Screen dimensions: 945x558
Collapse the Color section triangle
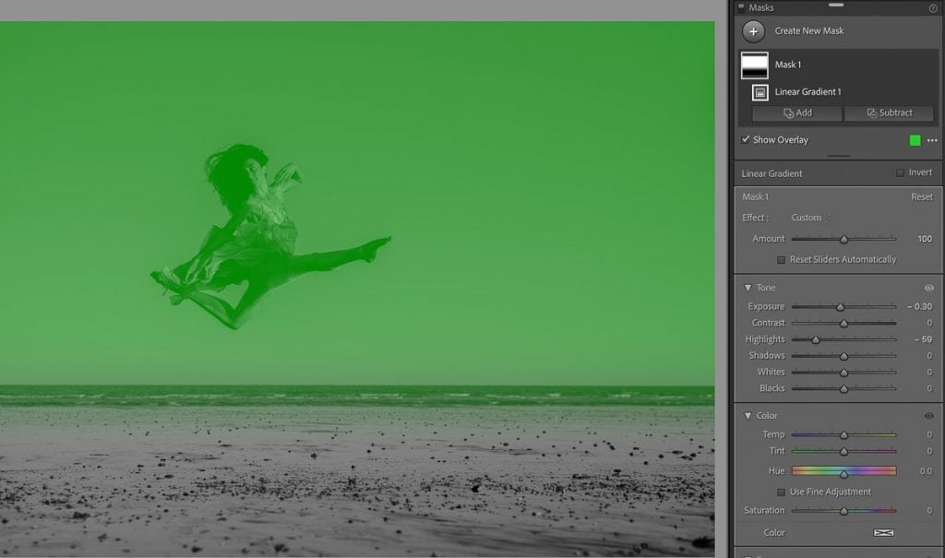748,415
